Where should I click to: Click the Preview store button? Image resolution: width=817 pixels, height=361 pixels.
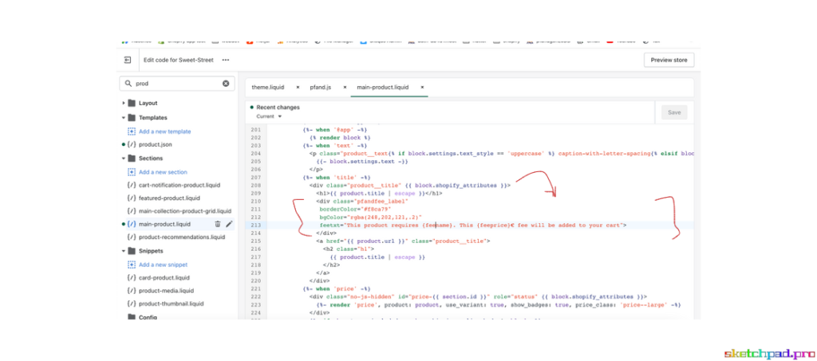point(669,60)
